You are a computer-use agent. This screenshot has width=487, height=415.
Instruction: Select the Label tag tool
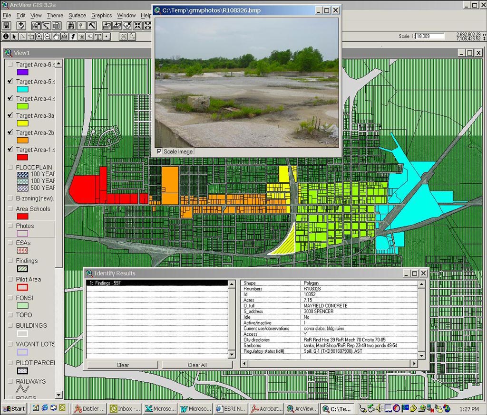pos(90,37)
